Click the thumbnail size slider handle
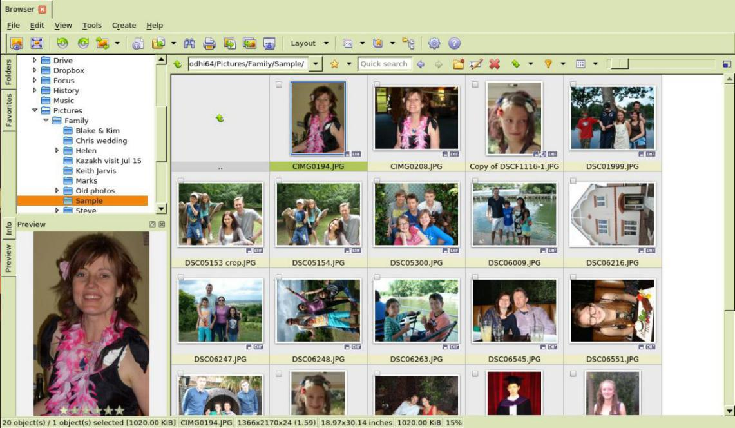The width and height of the screenshot is (735, 428). point(620,64)
